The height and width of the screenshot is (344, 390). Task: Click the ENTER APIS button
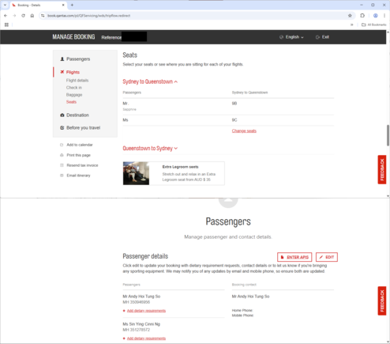pos(294,257)
